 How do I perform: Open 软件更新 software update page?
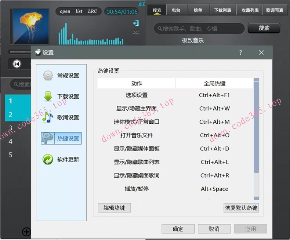61,159
